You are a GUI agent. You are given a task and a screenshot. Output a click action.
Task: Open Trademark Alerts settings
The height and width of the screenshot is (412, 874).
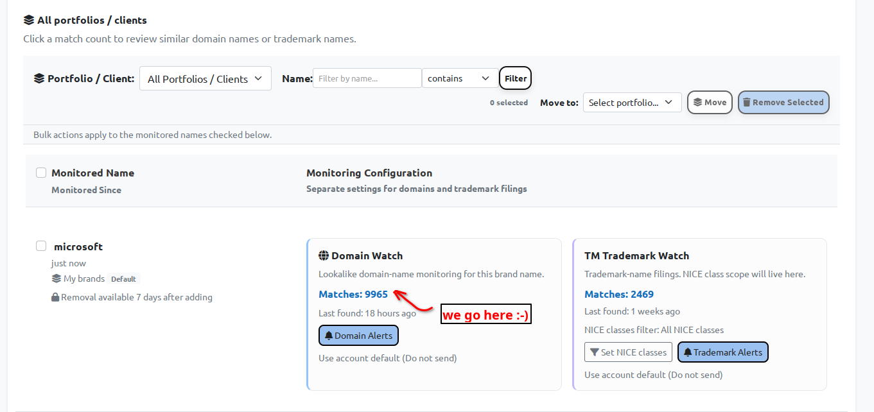(723, 352)
